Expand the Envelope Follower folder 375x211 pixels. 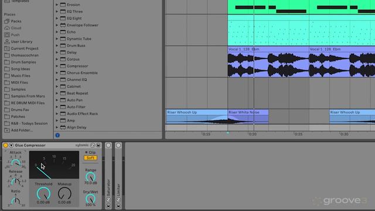57,25
